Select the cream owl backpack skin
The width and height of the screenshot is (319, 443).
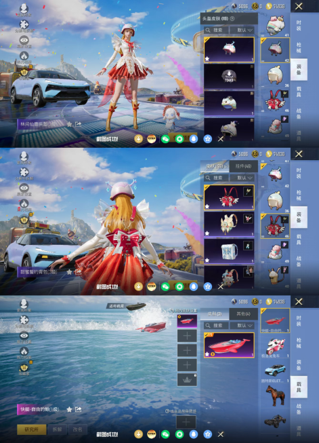point(229,224)
